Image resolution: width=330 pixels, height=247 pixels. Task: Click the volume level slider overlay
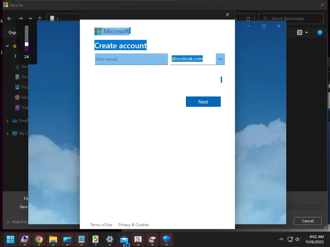(x=26, y=39)
